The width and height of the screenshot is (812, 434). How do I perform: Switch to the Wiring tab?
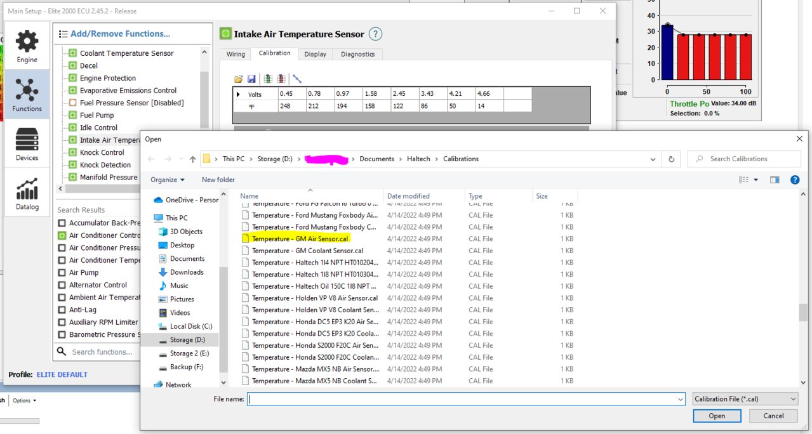236,54
